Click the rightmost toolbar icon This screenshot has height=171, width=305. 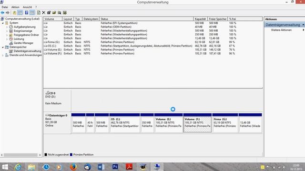65,13
